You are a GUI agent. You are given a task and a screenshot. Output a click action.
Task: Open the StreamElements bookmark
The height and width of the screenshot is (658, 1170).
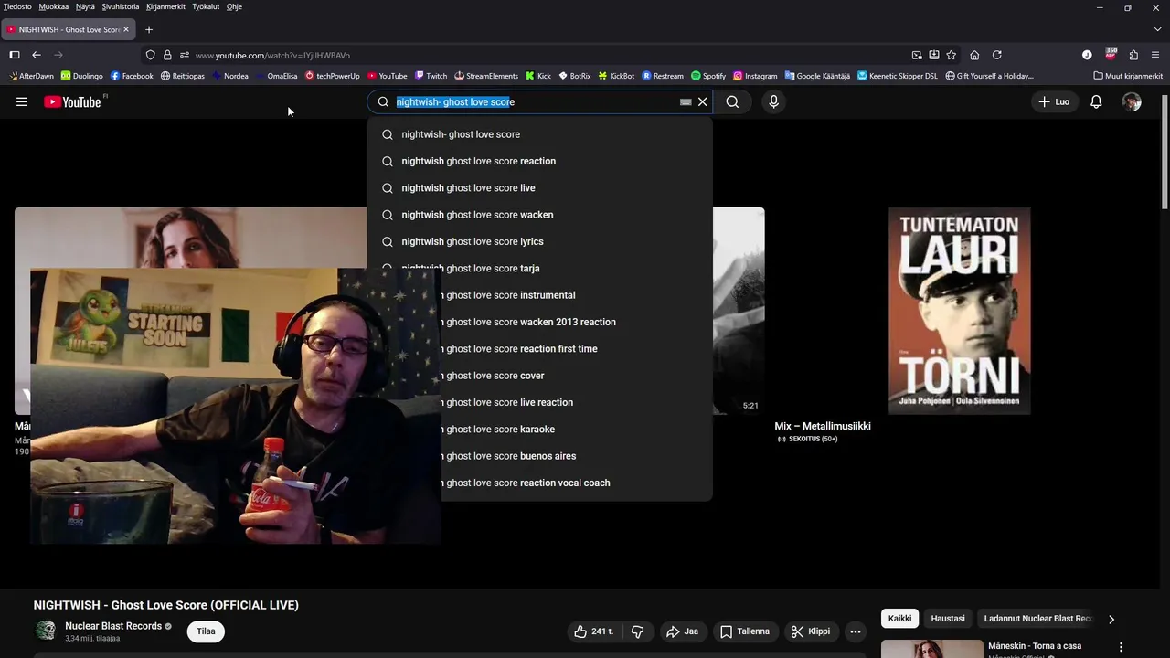pyautogui.click(x=486, y=76)
